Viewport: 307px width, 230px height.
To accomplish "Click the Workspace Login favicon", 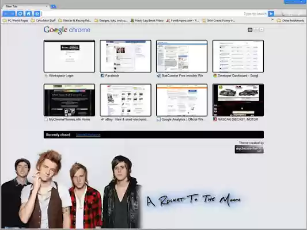I will (x=46, y=76).
